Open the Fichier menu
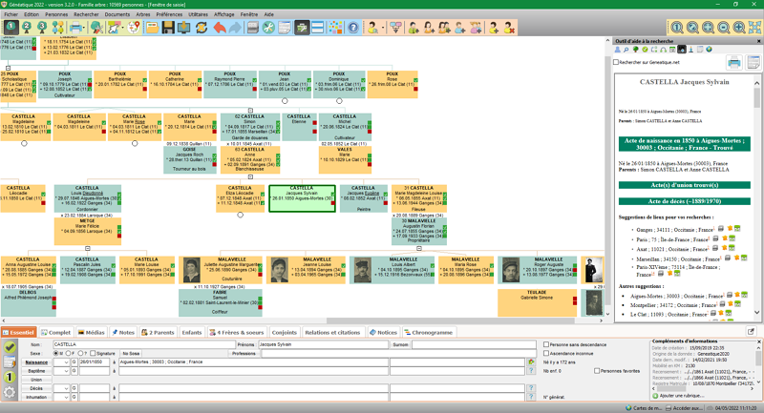The height and width of the screenshot is (413, 764). click(x=11, y=14)
